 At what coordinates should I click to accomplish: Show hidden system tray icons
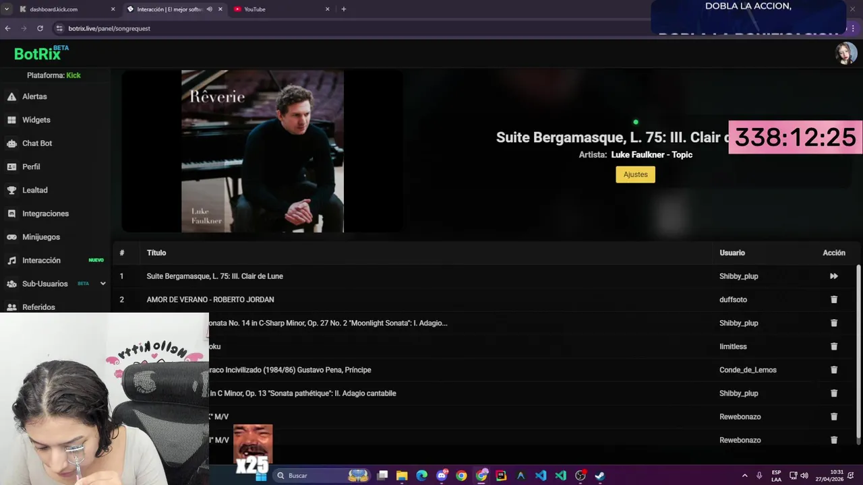(744, 476)
